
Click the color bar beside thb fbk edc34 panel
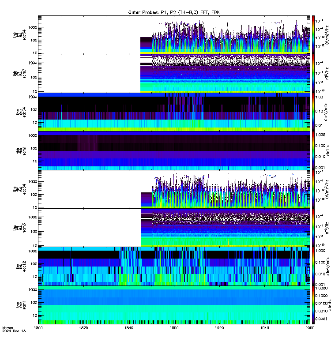tap(313, 112)
